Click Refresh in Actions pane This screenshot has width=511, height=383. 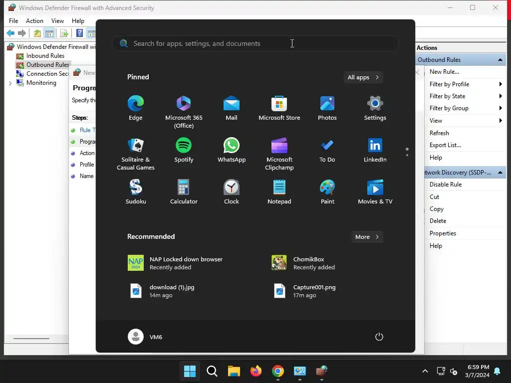(439, 133)
